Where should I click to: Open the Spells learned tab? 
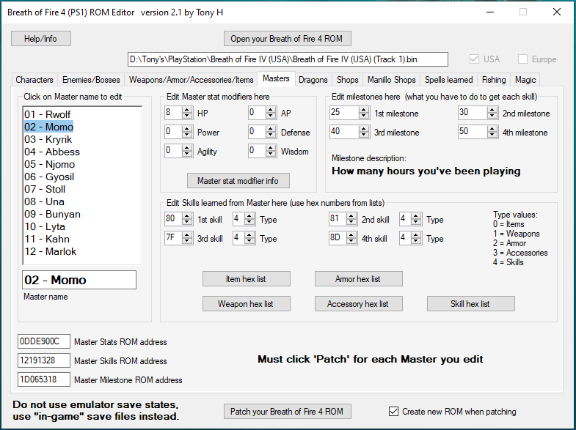[x=448, y=80]
